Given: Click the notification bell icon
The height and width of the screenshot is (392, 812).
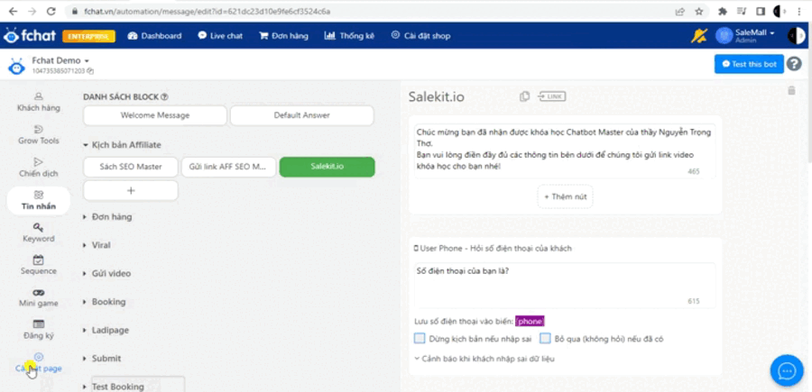Looking at the screenshot, I should (x=699, y=36).
